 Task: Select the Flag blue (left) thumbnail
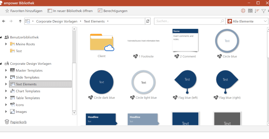tap(186, 82)
